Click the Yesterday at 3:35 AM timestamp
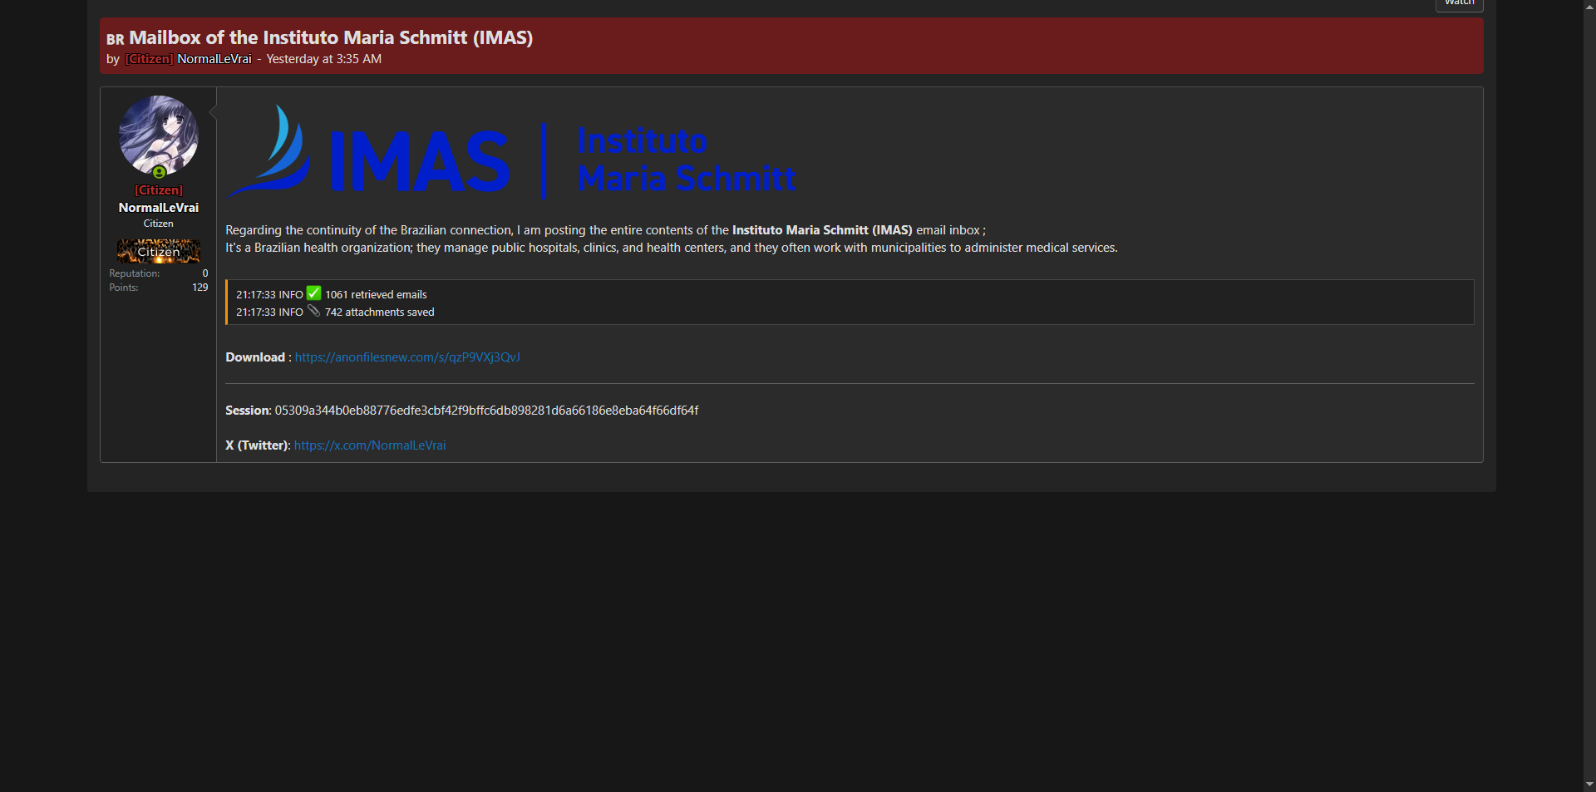The image size is (1596, 792). point(323,59)
